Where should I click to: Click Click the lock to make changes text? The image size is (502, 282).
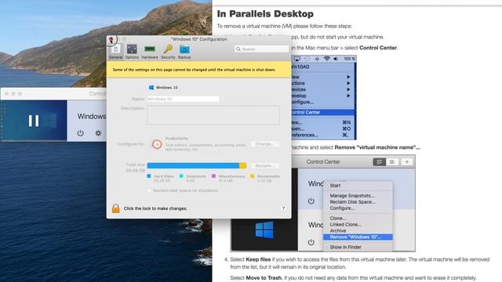click(x=155, y=208)
